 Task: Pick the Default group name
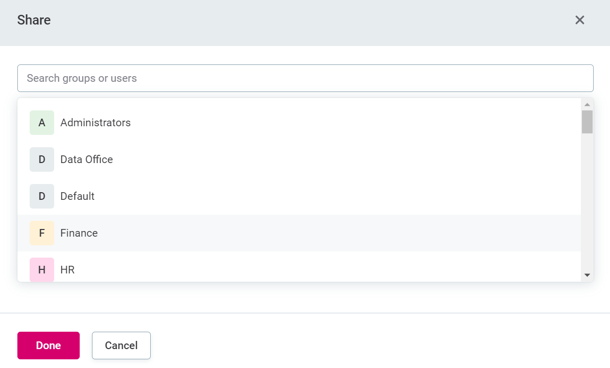tap(77, 196)
